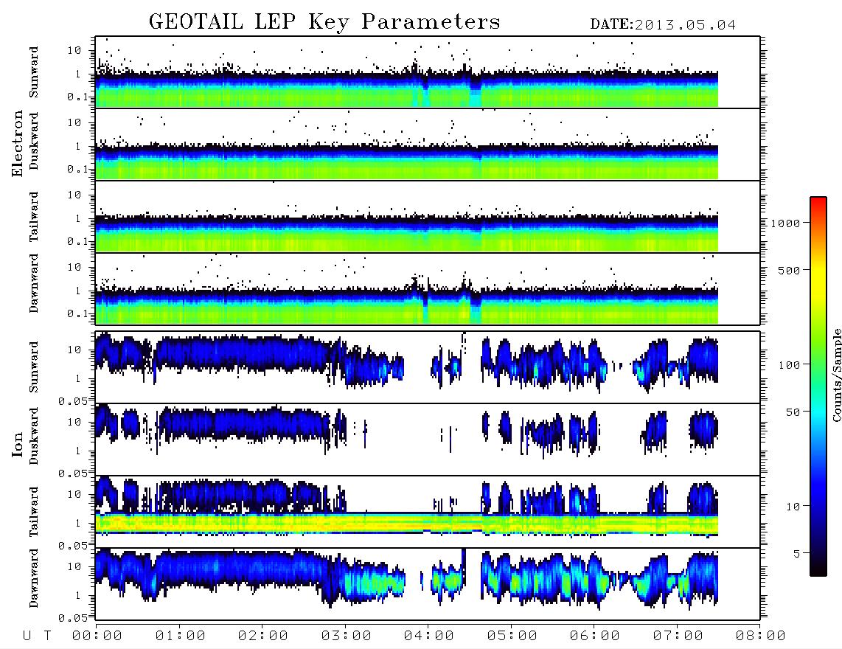This screenshot has height=649, width=842.
Task: Click the 5 colorbar tick value
Action: pyautogui.click(x=797, y=554)
